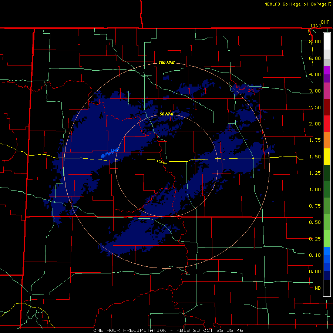Click the 0.00 legend value
The width and height of the screenshot is (333, 333).
pos(315,272)
